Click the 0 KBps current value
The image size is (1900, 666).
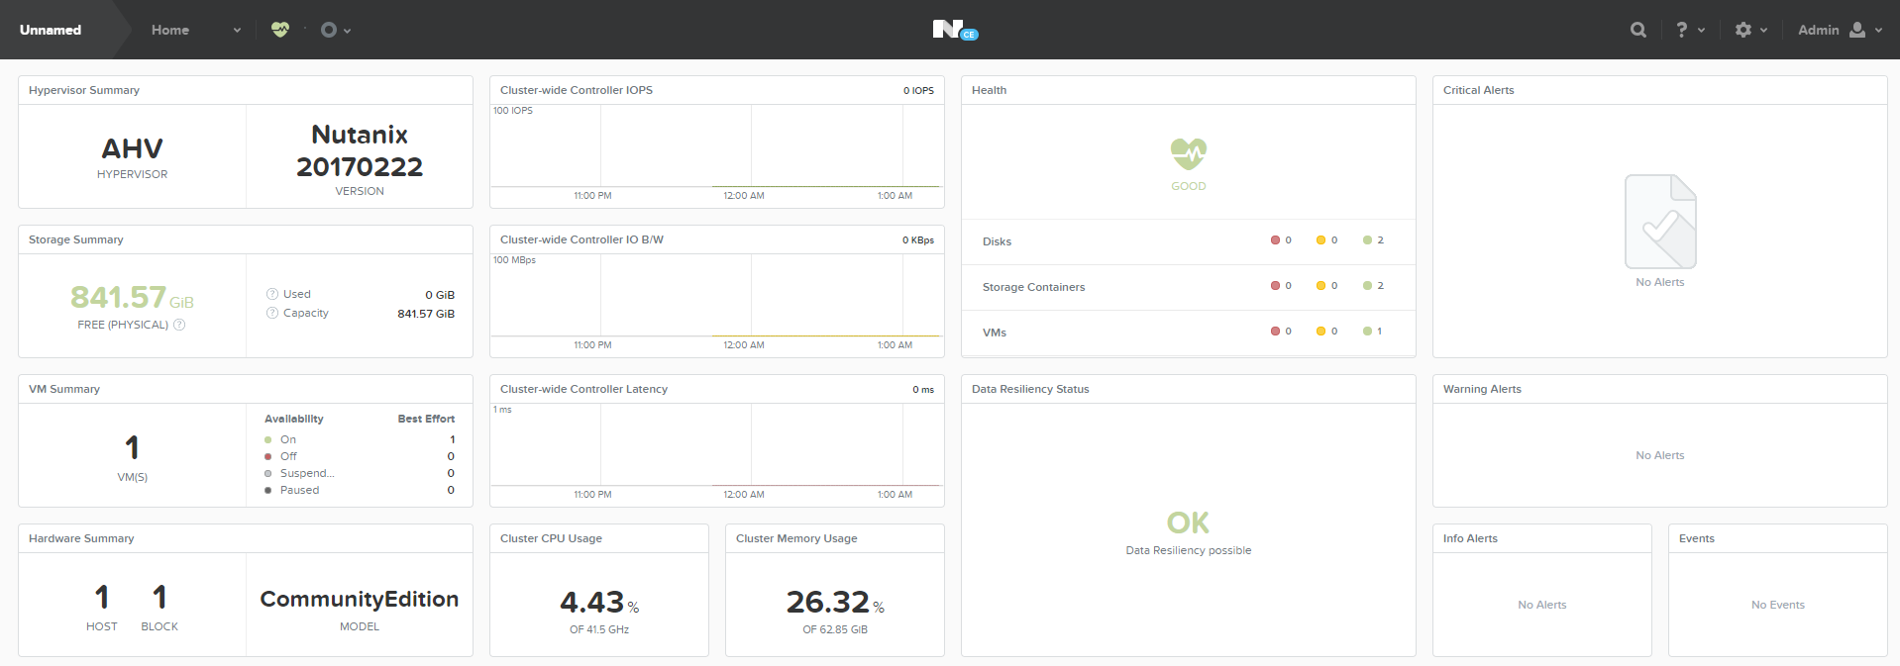click(917, 239)
